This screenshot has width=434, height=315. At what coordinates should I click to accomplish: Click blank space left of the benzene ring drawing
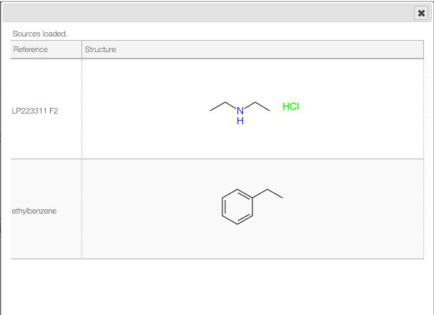pos(151,209)
